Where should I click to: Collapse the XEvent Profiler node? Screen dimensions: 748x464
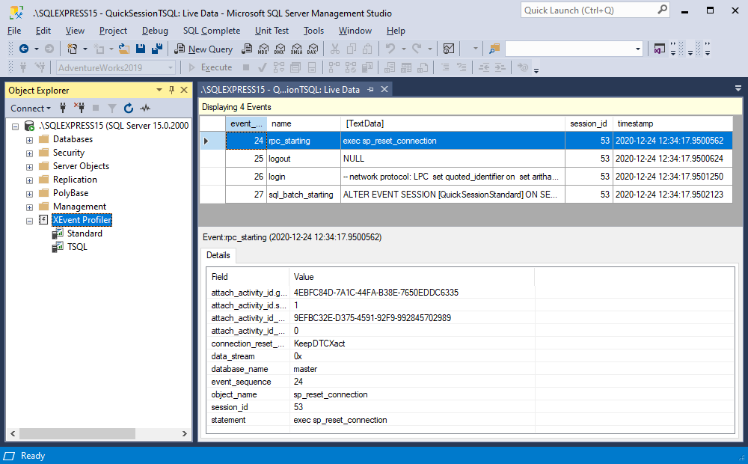tap(29, 221)
